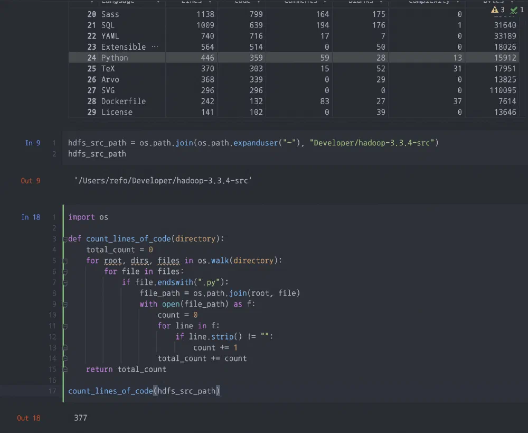Fold the 'for file in files' loop
This screenshot has height=433, width=528.
pyautogui.click(x=65, y=272)
